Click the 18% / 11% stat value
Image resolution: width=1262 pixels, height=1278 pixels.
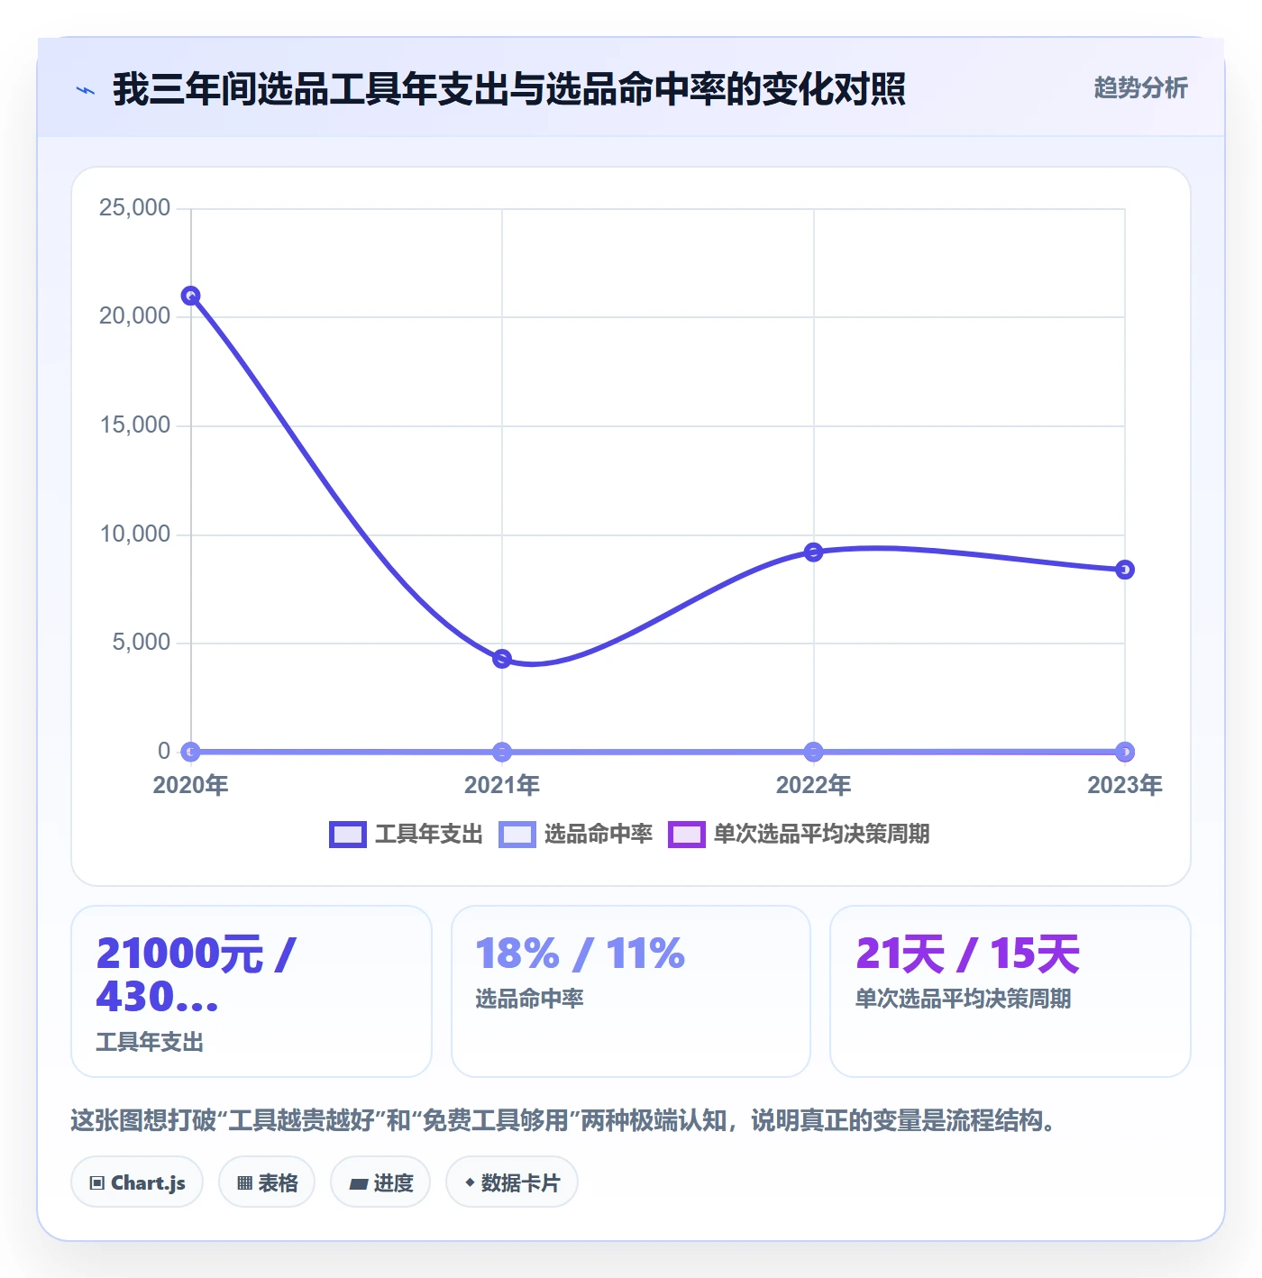coord(580,954)
